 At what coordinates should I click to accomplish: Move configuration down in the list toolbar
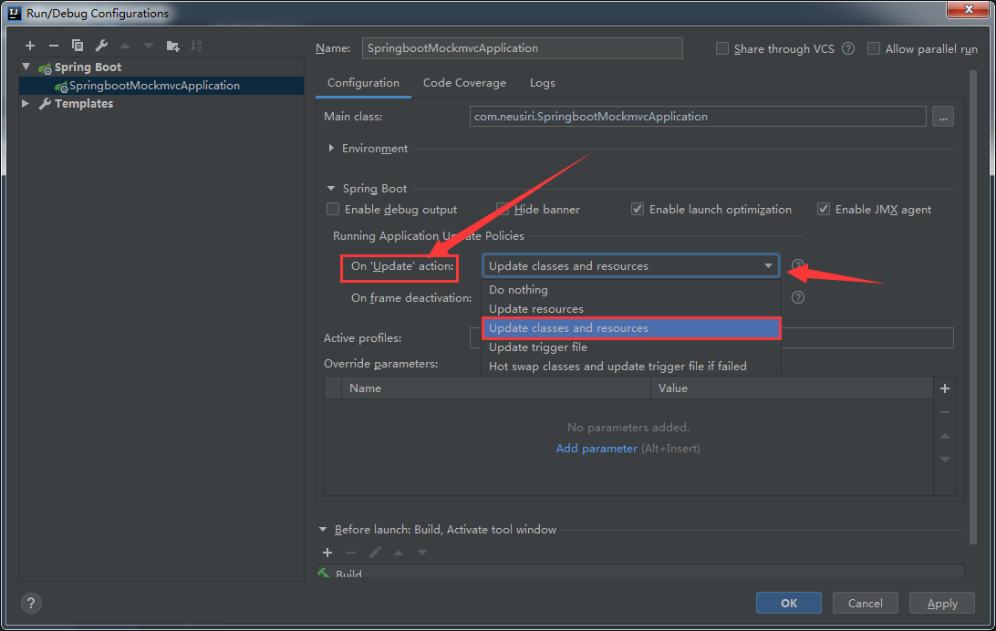tap(149, 46)
